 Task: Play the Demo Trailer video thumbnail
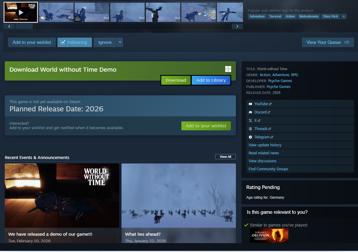[21, 12]
